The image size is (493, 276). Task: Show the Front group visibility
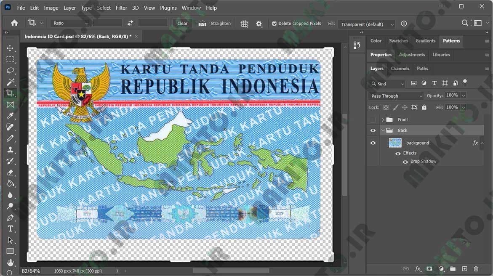pos(373,119)
